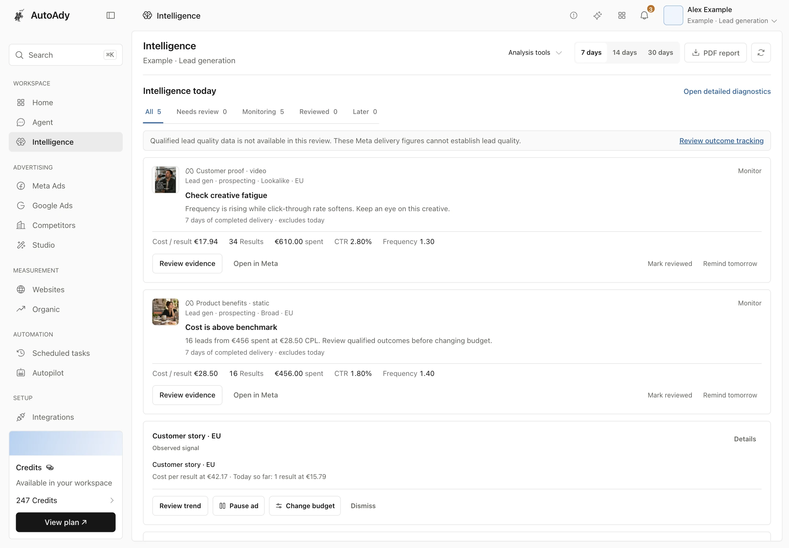Open Home in the sidebar
The width and height of the screenshot is (789, 548).
pyautogui.click(x=66, y=102)
